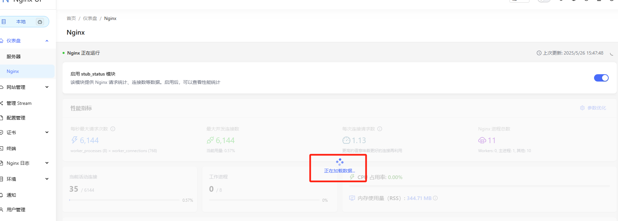Expand the Nginx 日志 submenu arrow
This screenshot has height=221, width=618.
[47, 163]
